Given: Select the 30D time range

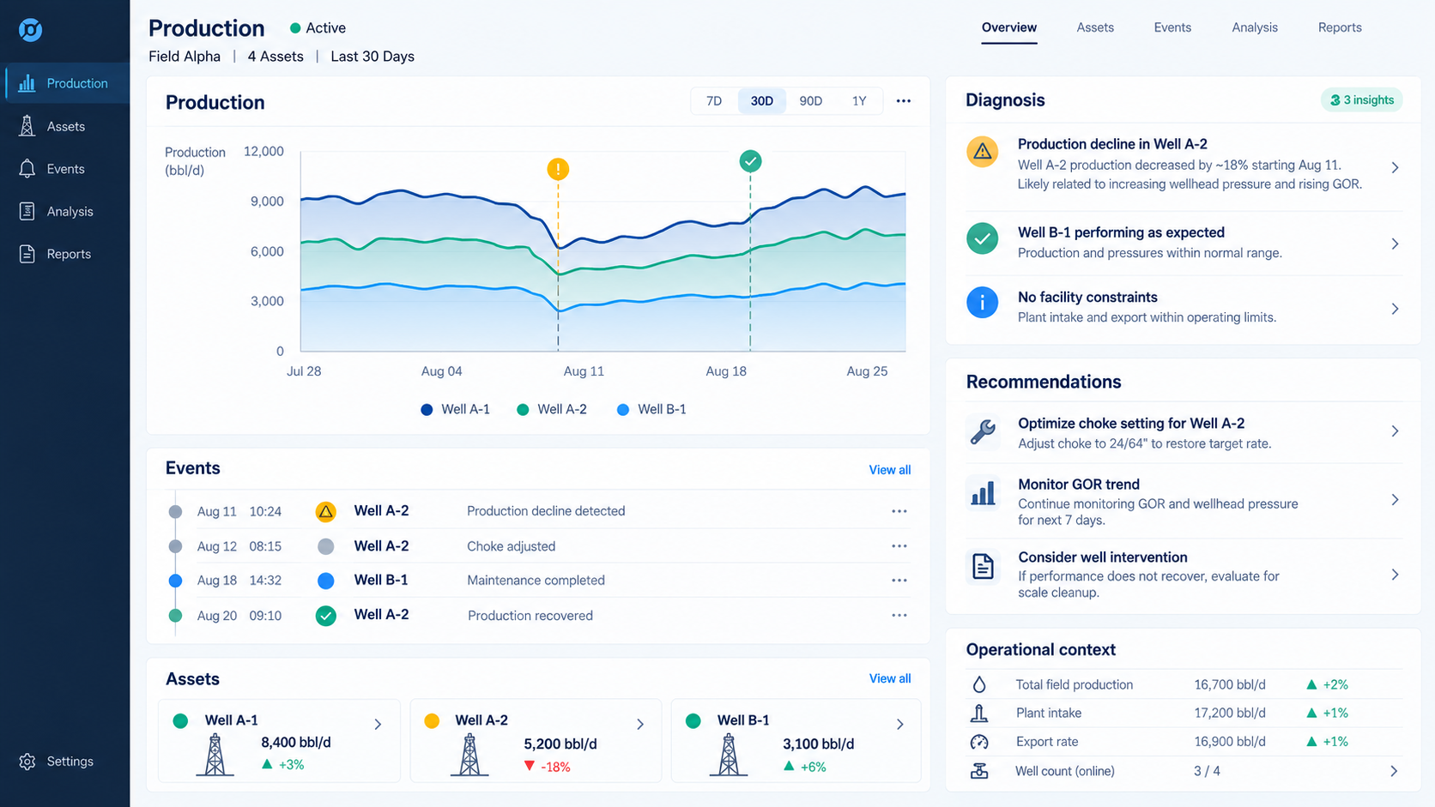Looking at the screenshot, I should pos(762,101).
